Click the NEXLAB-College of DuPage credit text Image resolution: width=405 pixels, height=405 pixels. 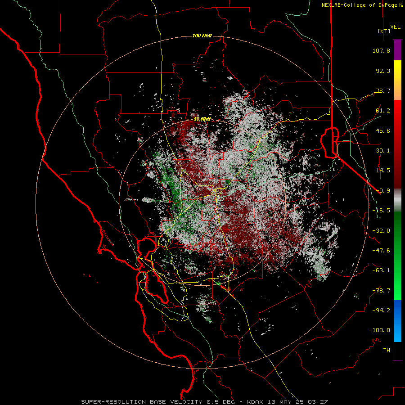(x=362, y=5)
